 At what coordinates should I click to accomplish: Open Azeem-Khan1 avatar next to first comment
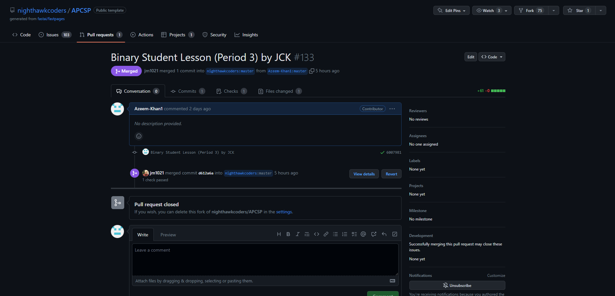coord(117,109)
